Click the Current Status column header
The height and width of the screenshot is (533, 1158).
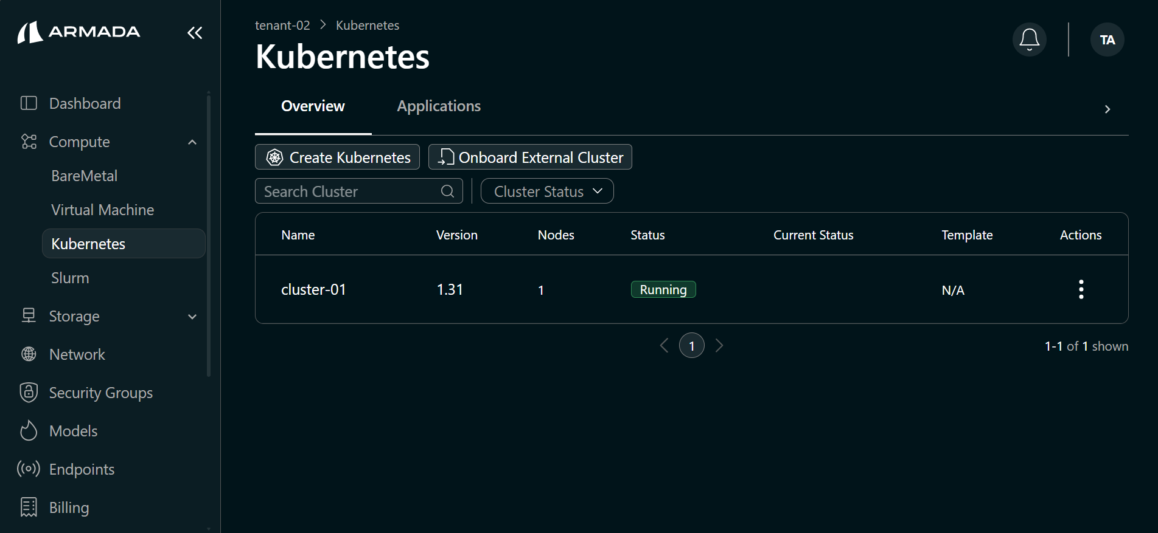[x=814, y=235]
